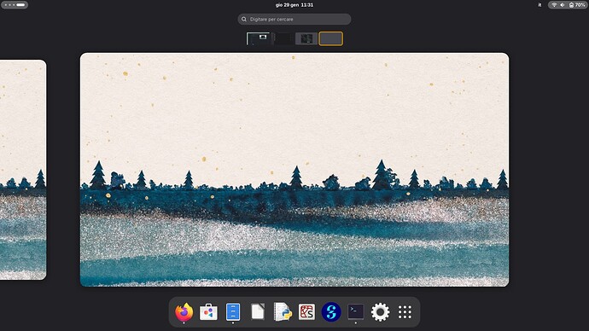Launch the Software store shopping bag icon
This screenshot has height=331, width=589.
[208, 312]
